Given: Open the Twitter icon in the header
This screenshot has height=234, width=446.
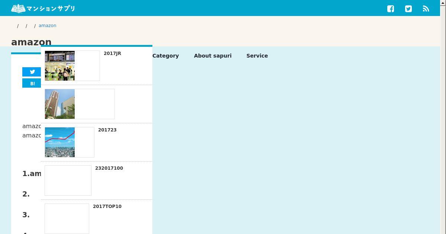Looking at the screenshot, I should tap(408, 9).
